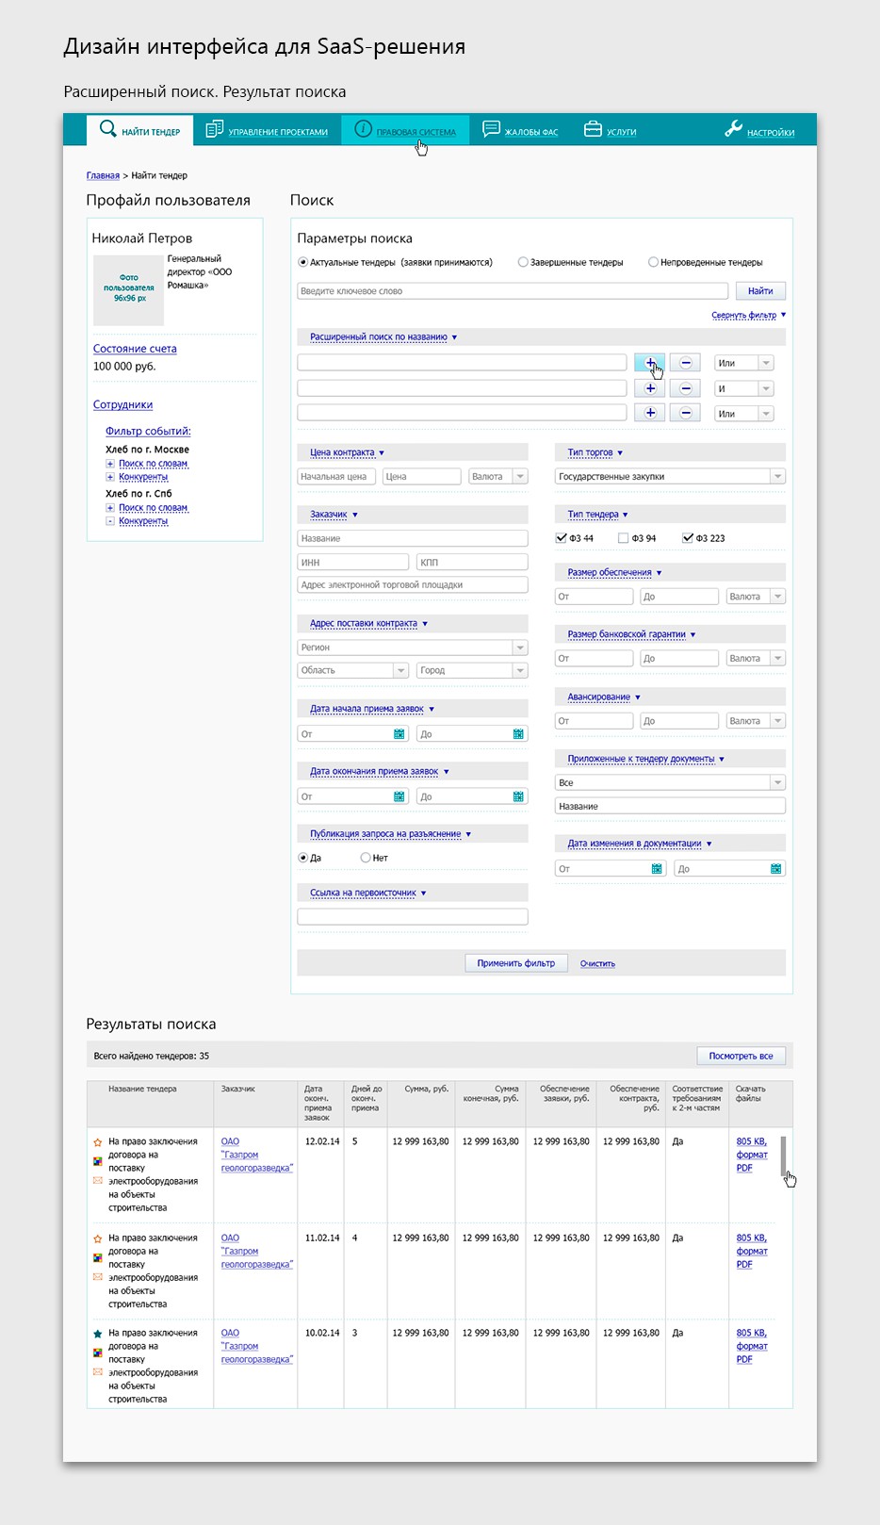Screen dimensions: 880x1525
Task: Select 'Непроведенные тендеры' radio option
Action: click(x=653, y=262)
